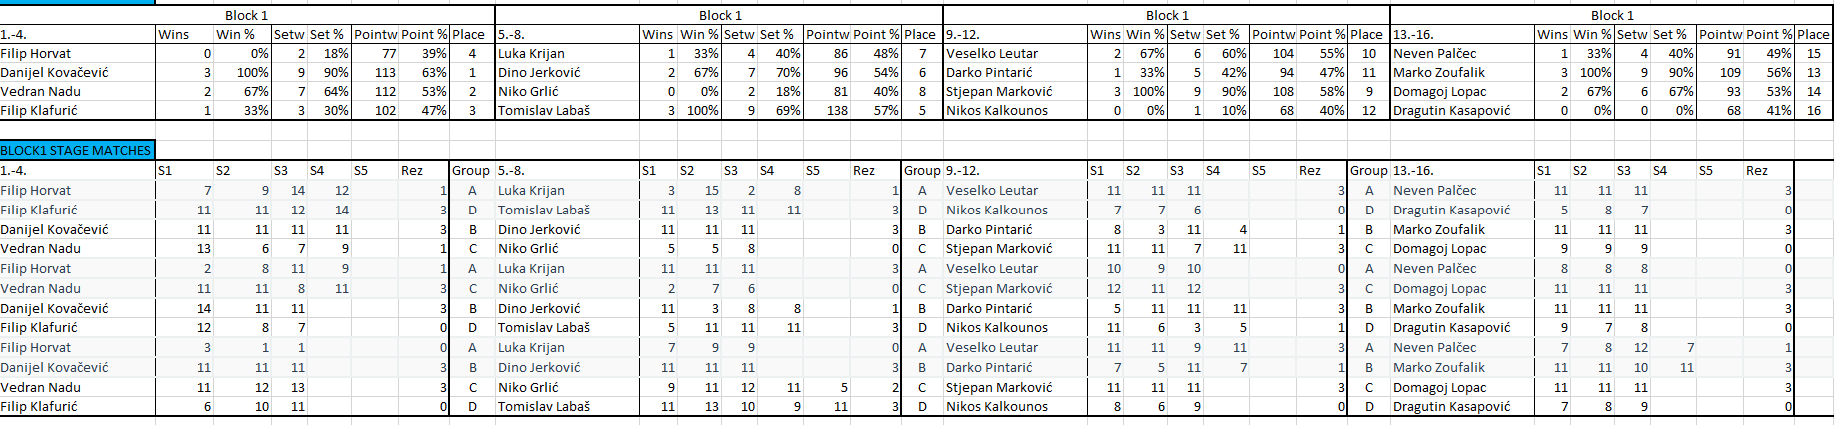Click the Rez header in the 13.-16. matches table
The width and height of the screenshot is (1834, 425).
(x=1756, y=170)
